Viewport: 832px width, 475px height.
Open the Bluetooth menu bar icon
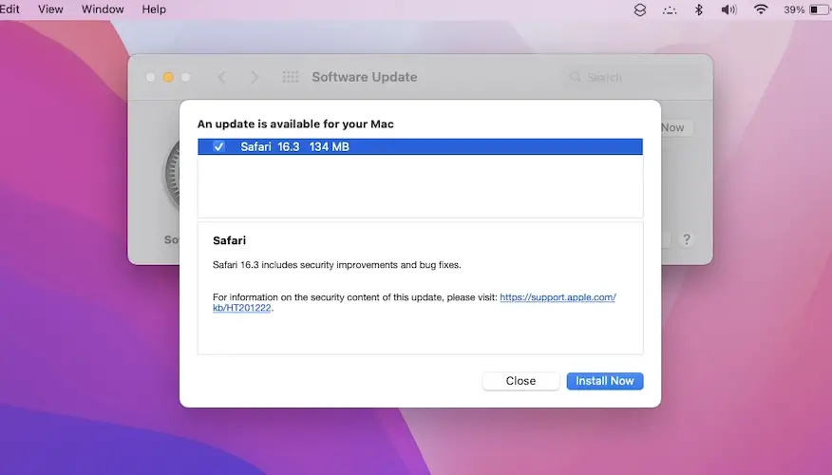click(x=698, y=9)
